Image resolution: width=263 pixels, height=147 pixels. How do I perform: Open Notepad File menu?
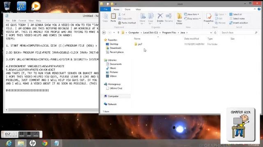click(x=8, y=21)
